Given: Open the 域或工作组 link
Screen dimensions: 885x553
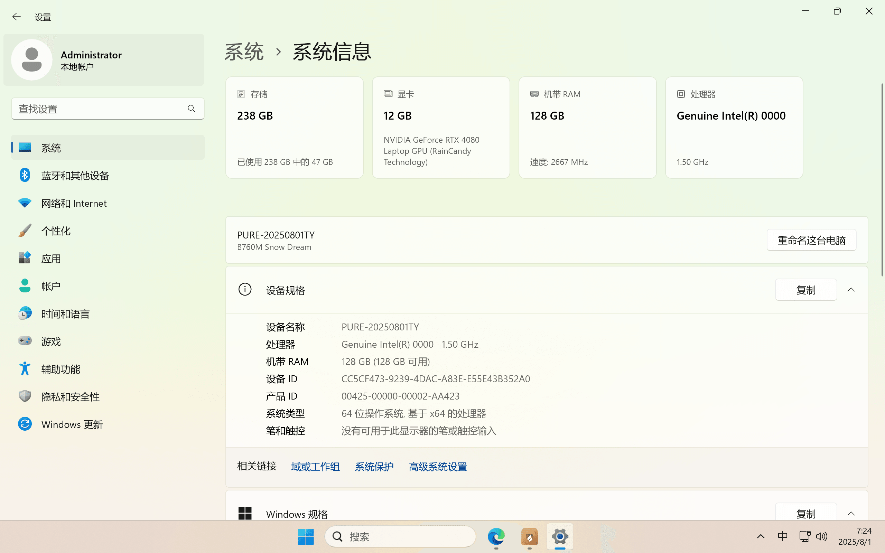Looking at the screenshot, I should click(x=316, y=467).
